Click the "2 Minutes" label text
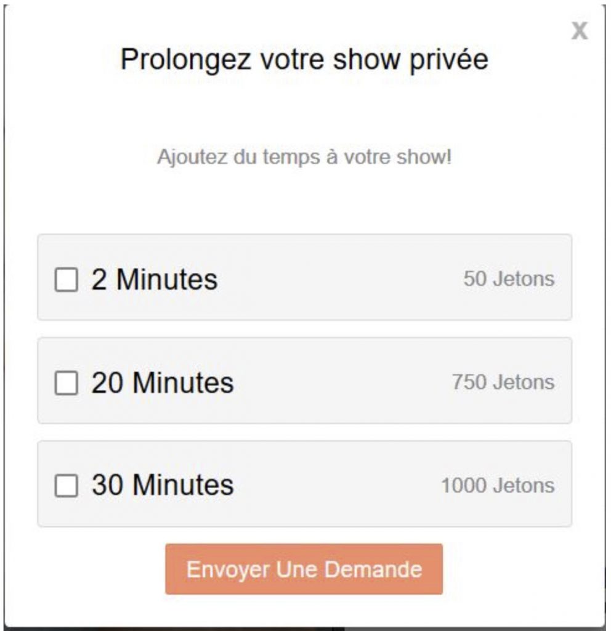The image size is (611, 631). tap(155, 279)
